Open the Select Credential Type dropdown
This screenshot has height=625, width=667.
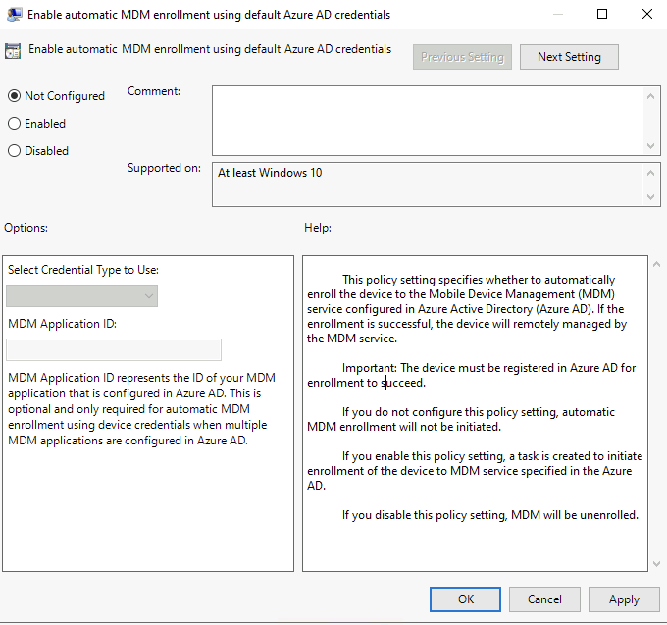pyautogui.click(x=81, y=295)
